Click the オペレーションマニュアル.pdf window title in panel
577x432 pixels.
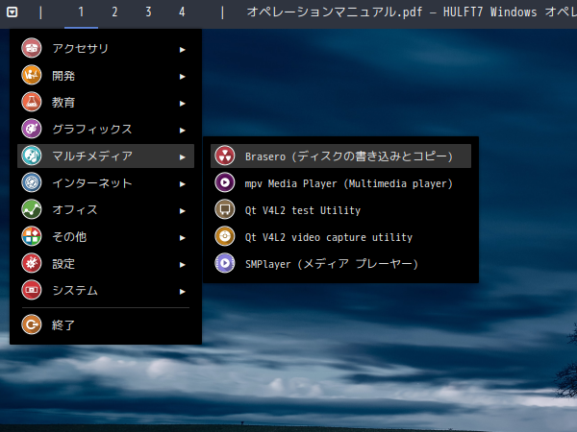412,12
